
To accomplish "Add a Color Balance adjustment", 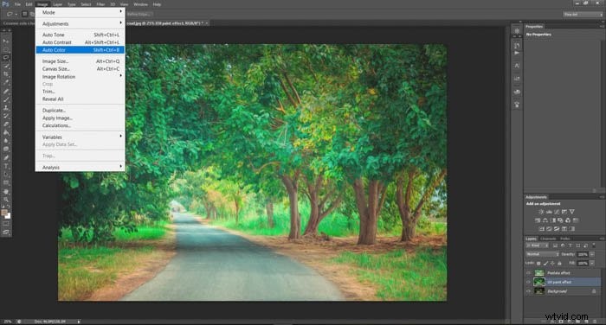I will [545, 220].
